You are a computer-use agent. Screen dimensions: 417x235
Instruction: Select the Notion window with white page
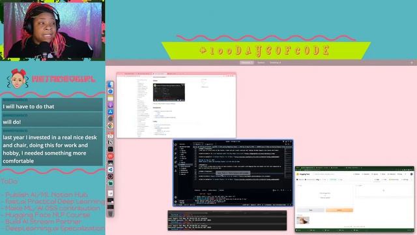pyautogui.click(x=176, y=105)
